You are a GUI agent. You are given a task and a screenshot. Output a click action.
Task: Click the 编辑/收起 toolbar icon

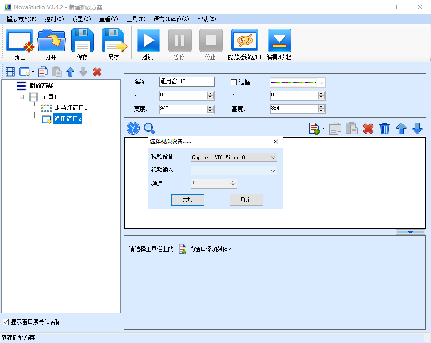point(279,41)
